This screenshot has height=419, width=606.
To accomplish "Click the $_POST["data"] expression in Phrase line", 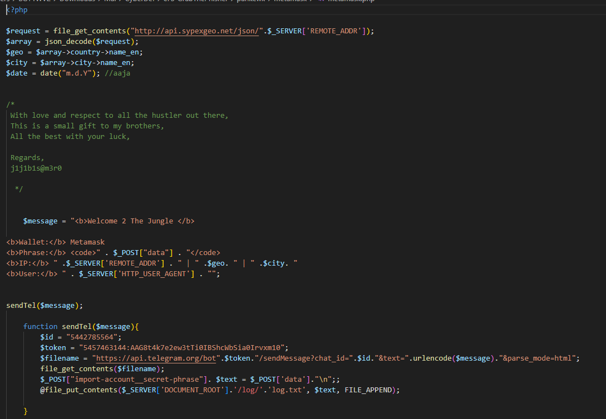I will click(x=143, y=253).
